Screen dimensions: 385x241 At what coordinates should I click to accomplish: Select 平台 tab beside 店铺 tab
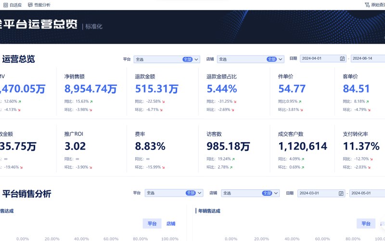point(152,224)
